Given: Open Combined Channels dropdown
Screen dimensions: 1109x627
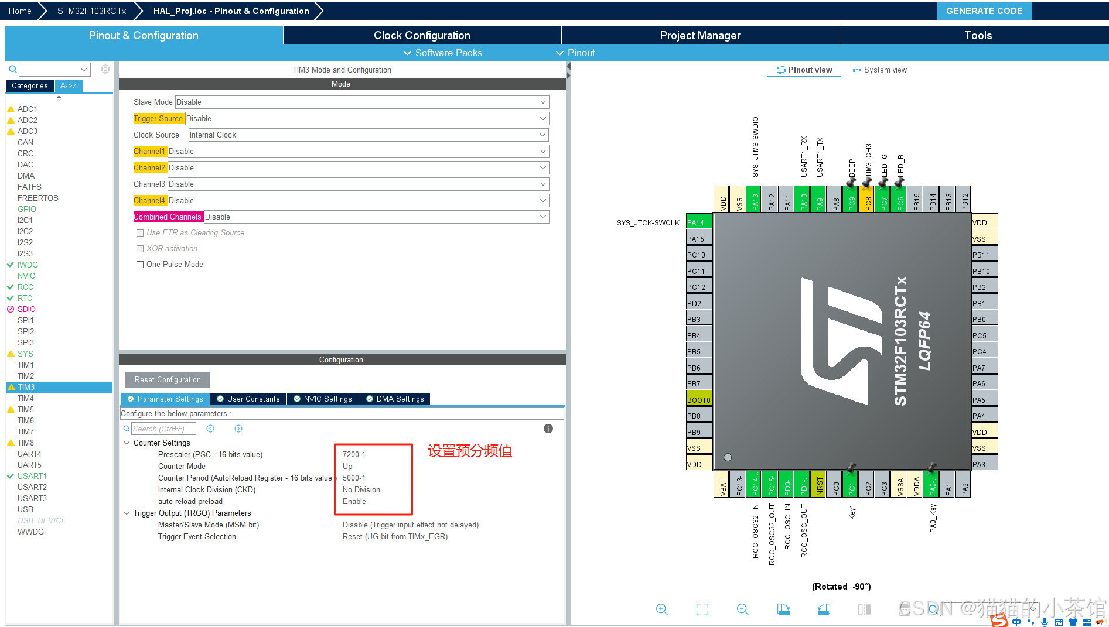Looking at the screenshot, I should click(377, 217).
